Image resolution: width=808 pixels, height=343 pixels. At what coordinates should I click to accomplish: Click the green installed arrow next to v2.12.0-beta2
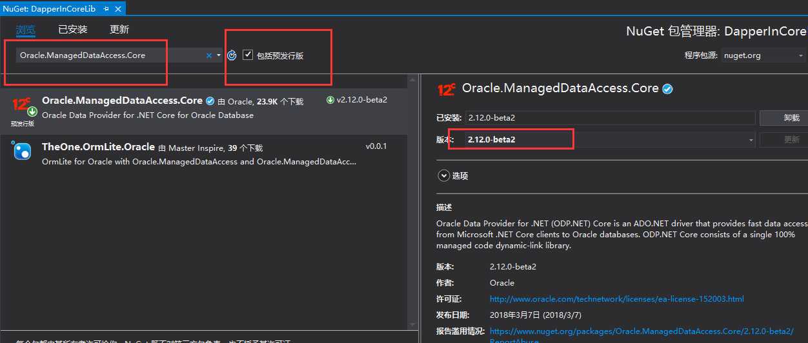point(330,100)
